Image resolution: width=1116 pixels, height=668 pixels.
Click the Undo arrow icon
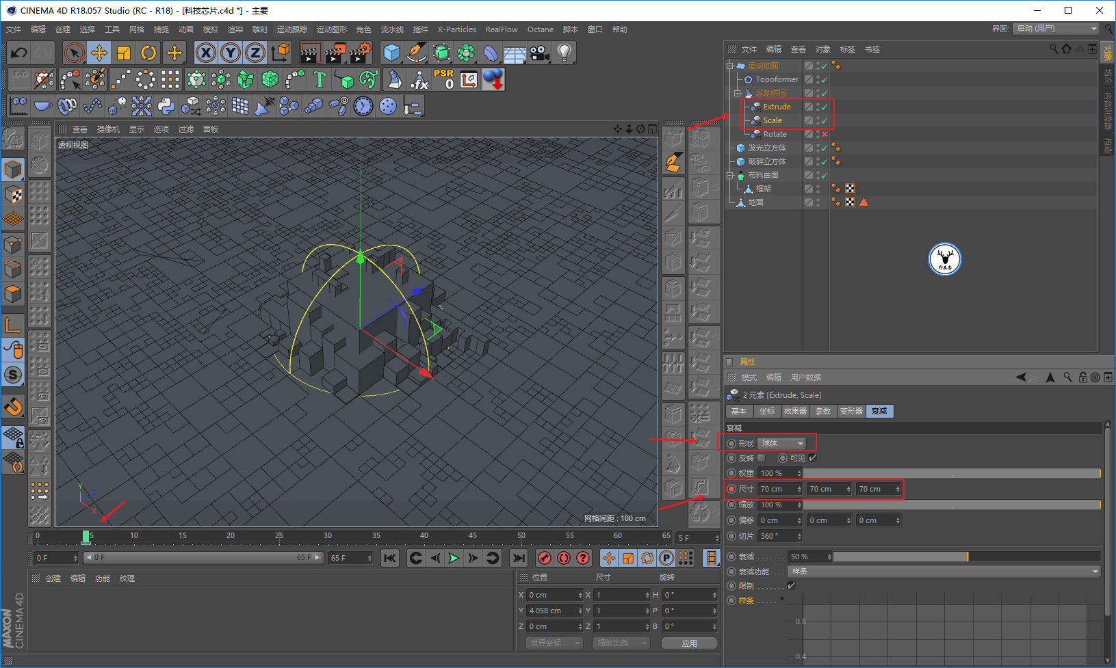pyautogui.click(x=19, y=53)
